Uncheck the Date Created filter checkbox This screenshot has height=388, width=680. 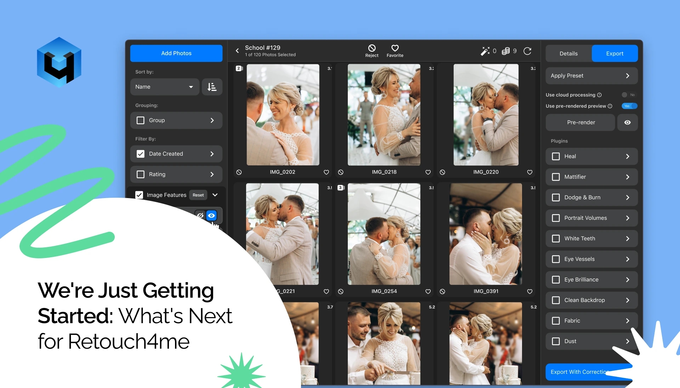tap(141, 154)
